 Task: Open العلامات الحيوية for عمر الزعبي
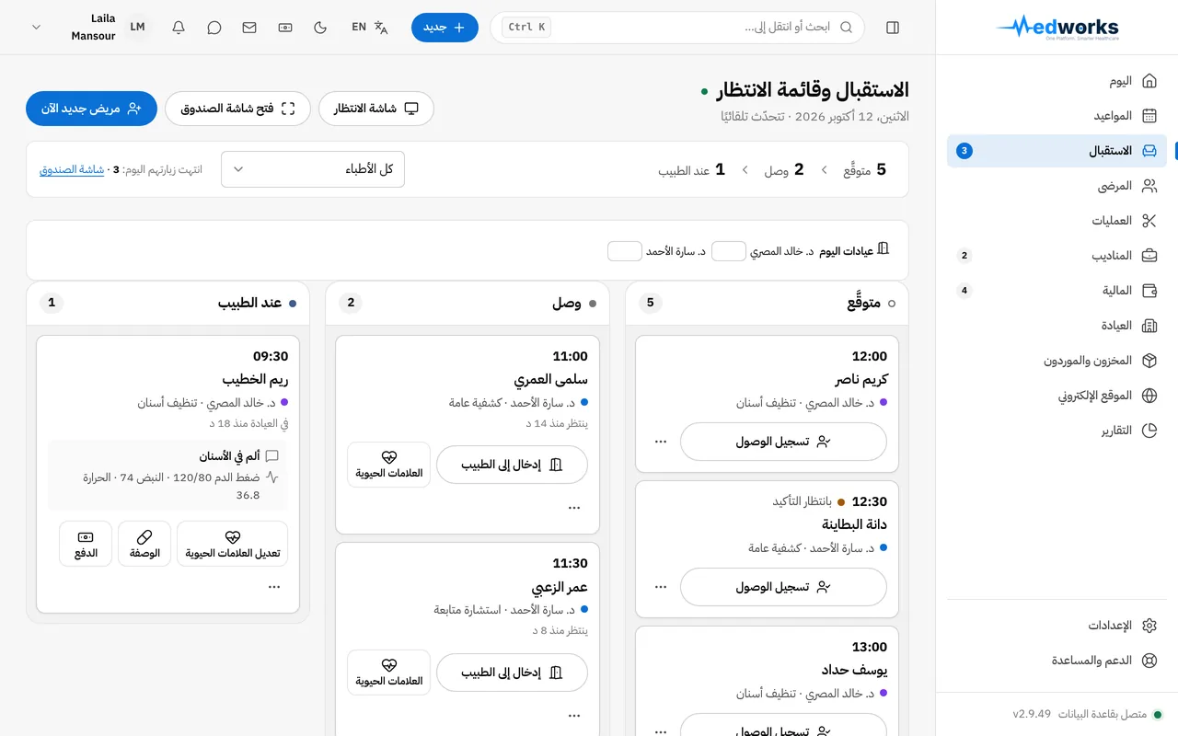click(x=389, y=673)
